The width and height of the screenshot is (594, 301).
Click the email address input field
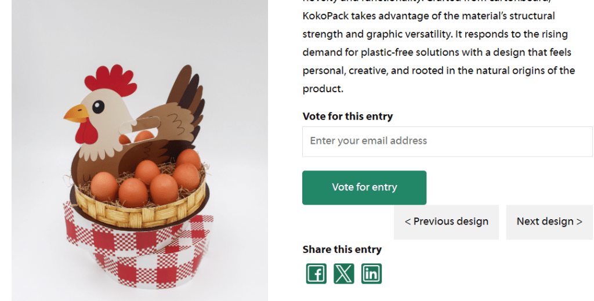coord(447,141)
